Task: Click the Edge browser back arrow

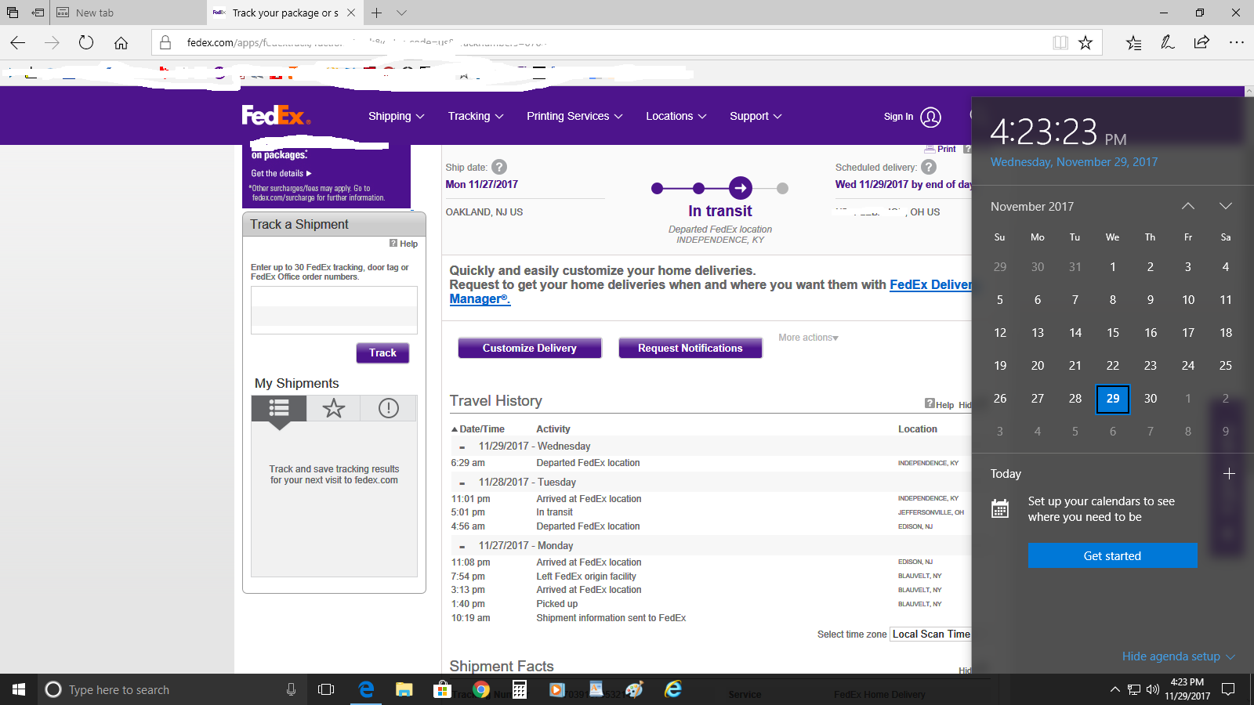Action: click(18, 42)
